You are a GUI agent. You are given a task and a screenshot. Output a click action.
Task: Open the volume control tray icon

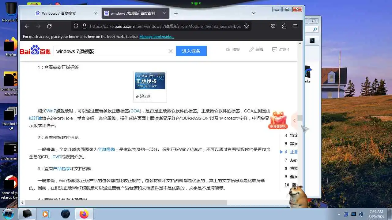(361, 214)
